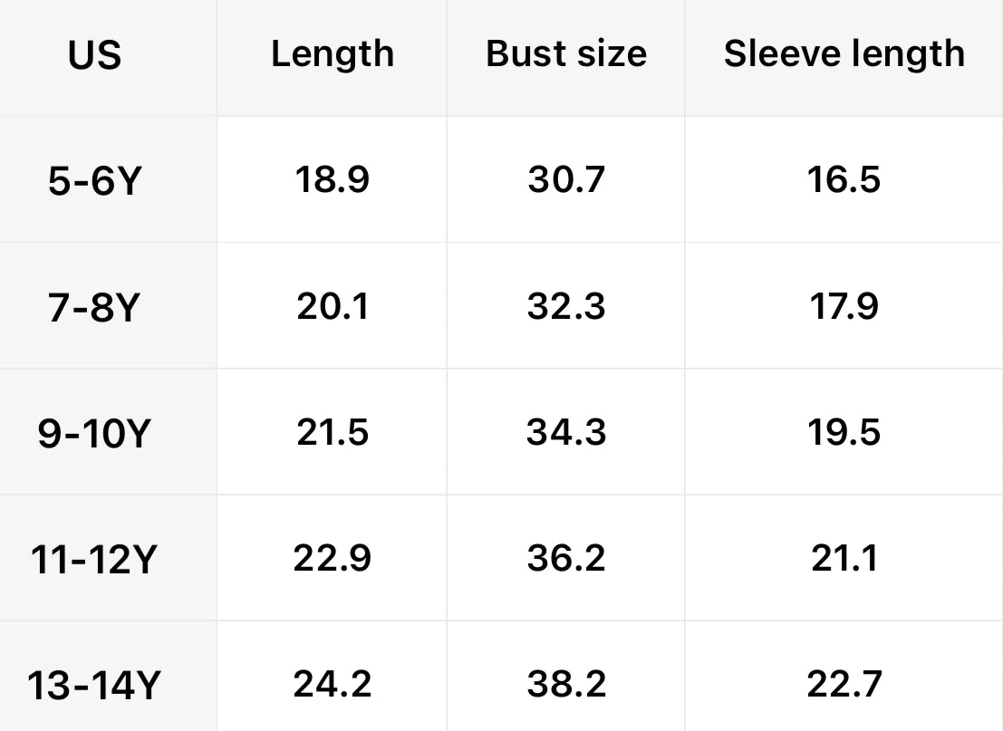
Task: Select the 7-8Y size row label
Action: [x=94, y=308]
